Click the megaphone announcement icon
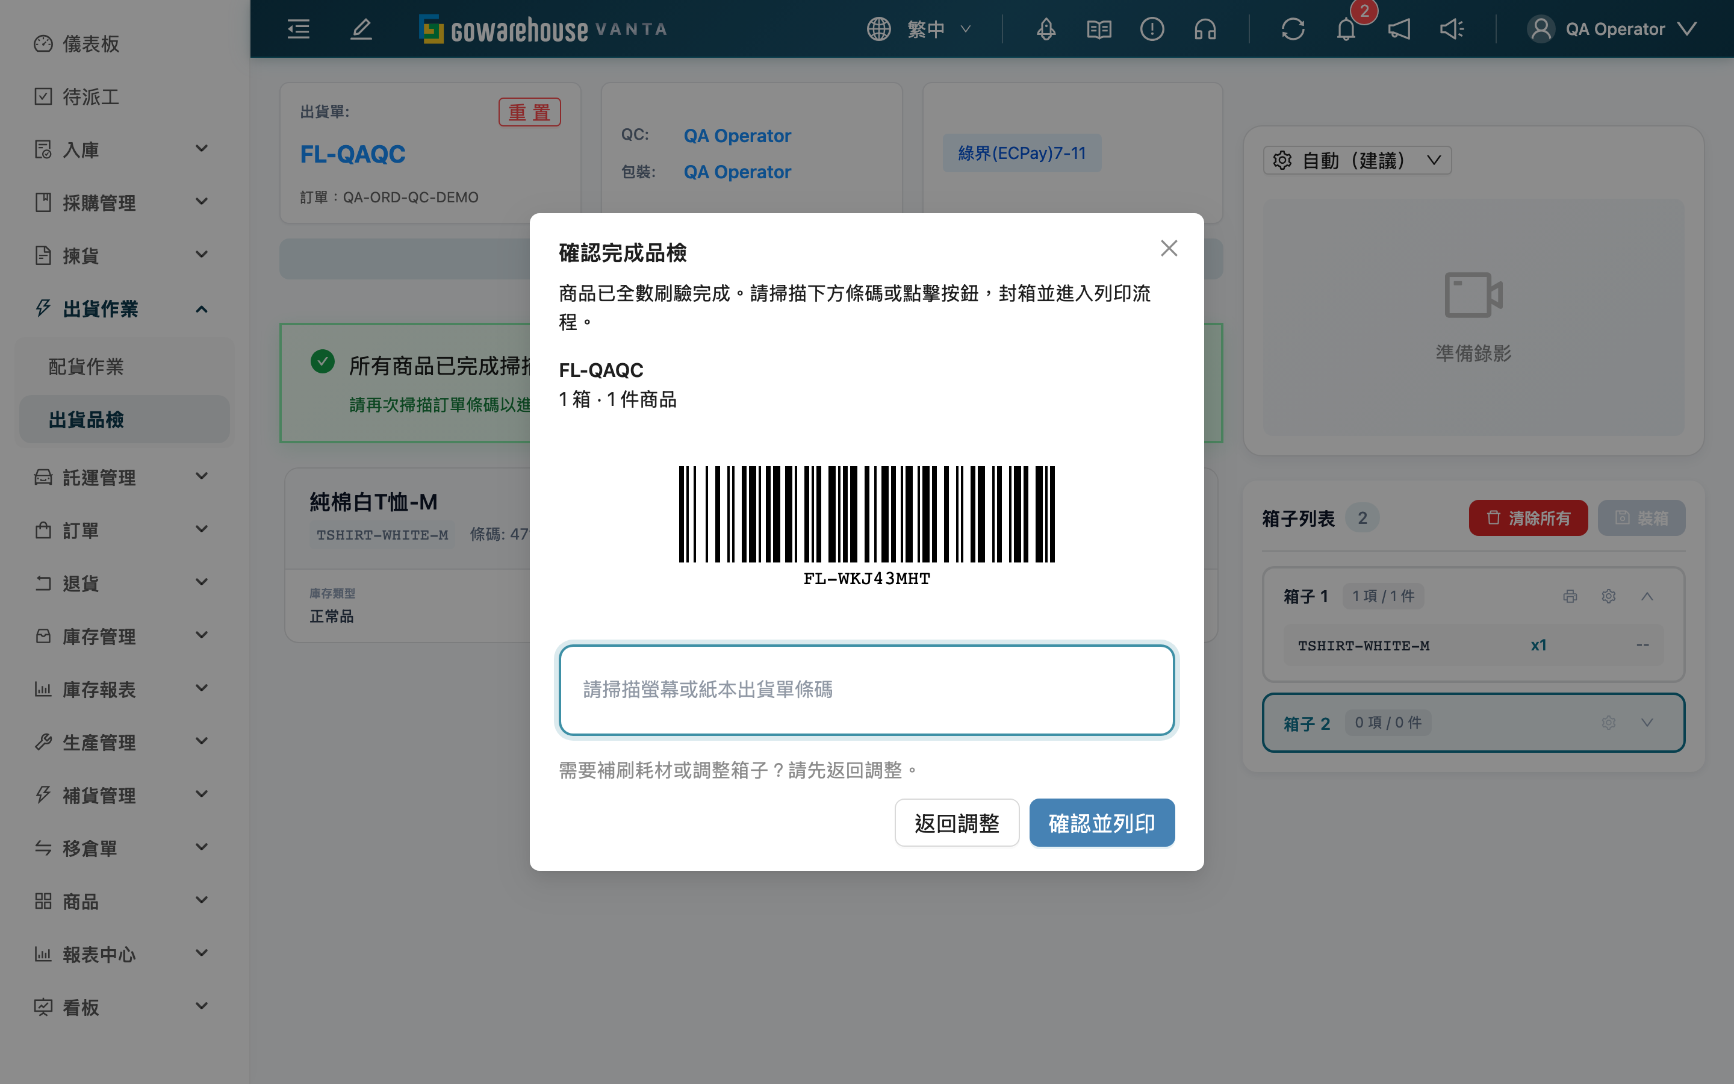The height and width of the screenshot is (1084, 1734). click(1399, 30)
